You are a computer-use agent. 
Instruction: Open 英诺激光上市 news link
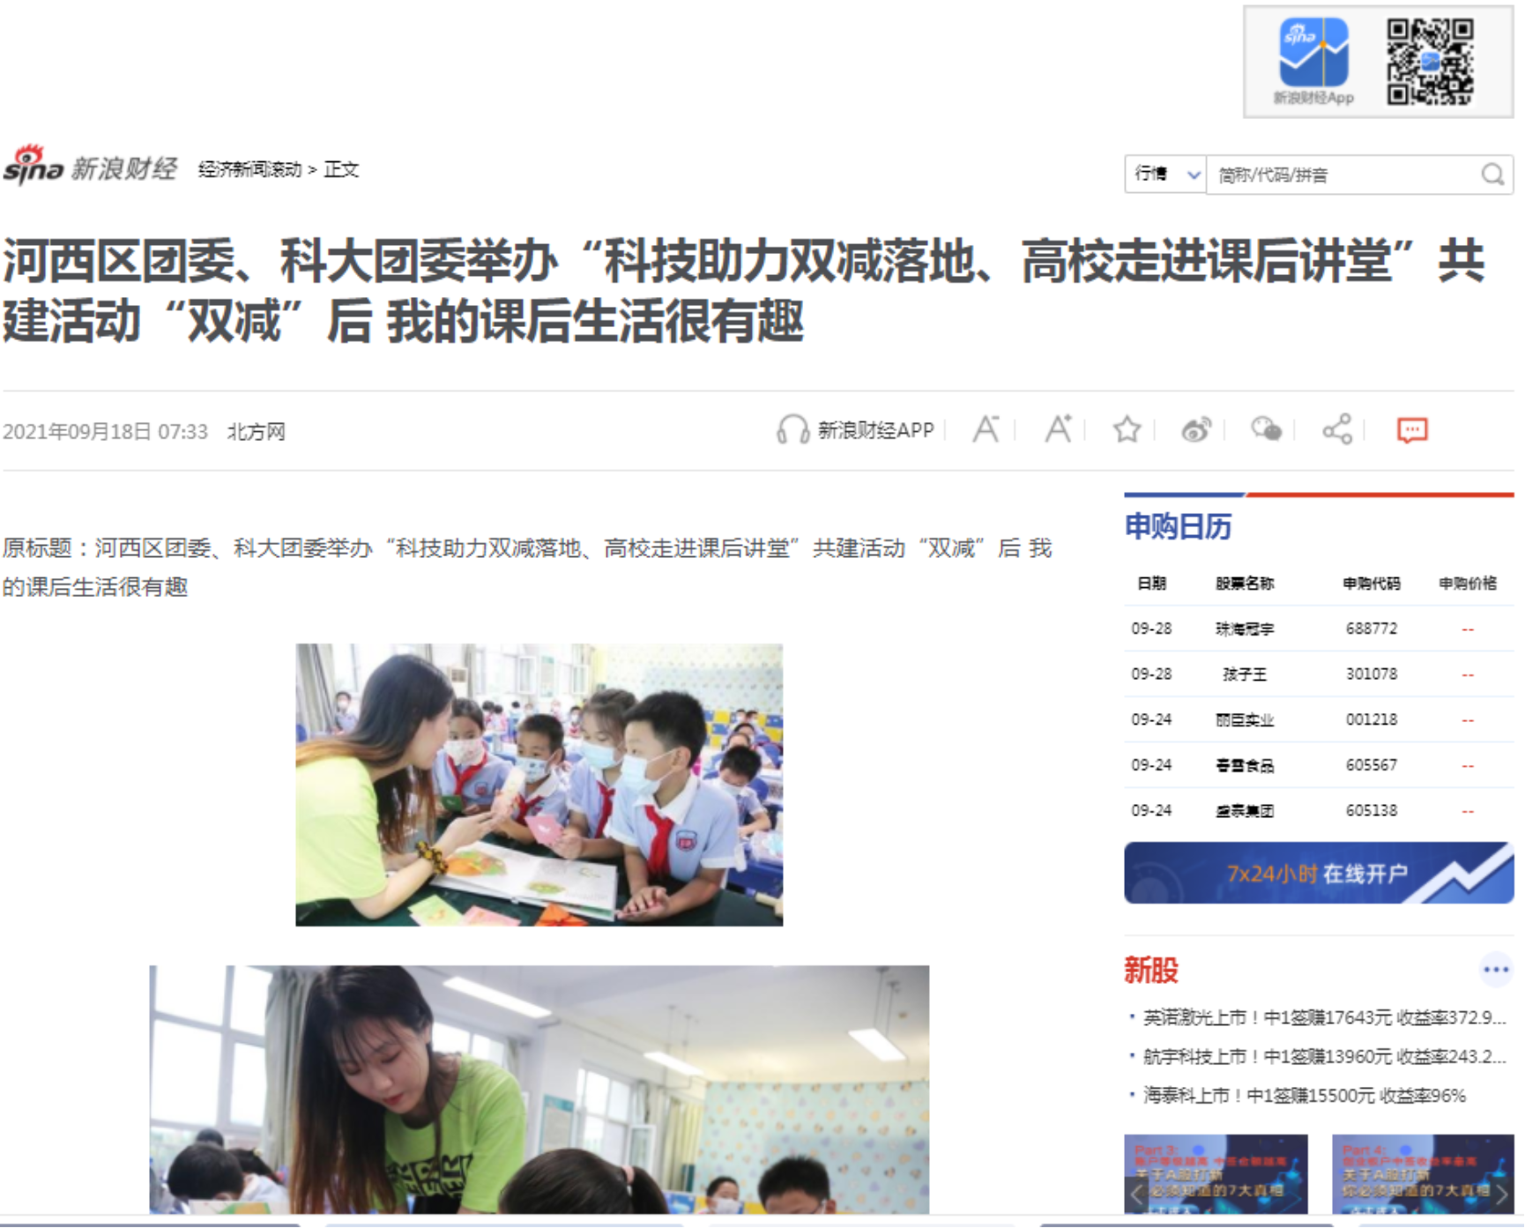pyautogui.click(x=1325, y=1017)
